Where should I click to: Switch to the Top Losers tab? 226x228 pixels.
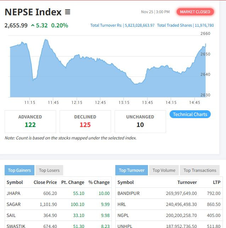50,170
